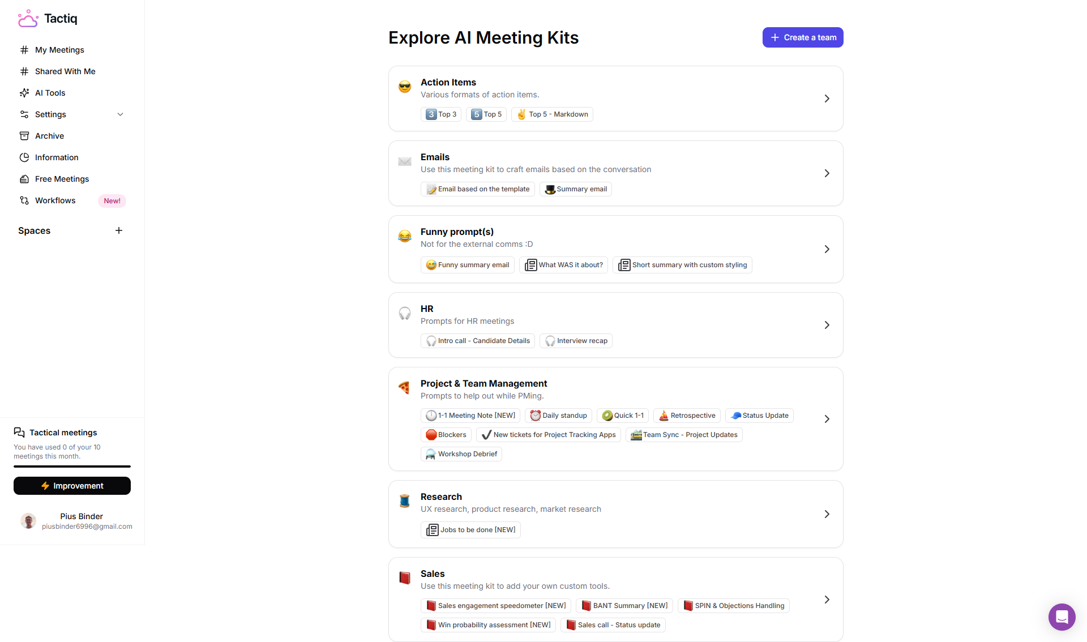The width and height of the screenshot is (1087, 642).
Task: Click Pius Binder profile avatar
Action: coord(28,521)
